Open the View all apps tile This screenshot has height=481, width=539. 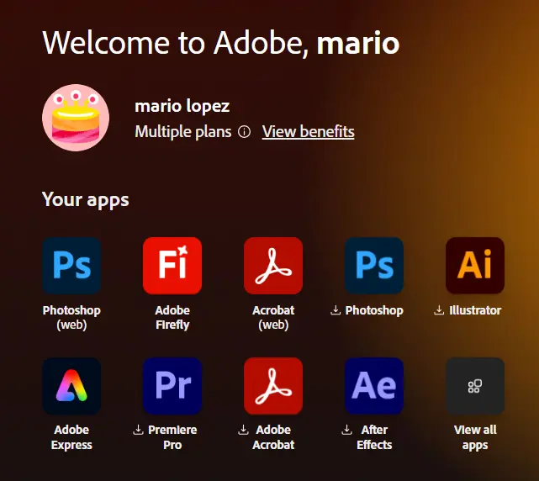(475, 386)
